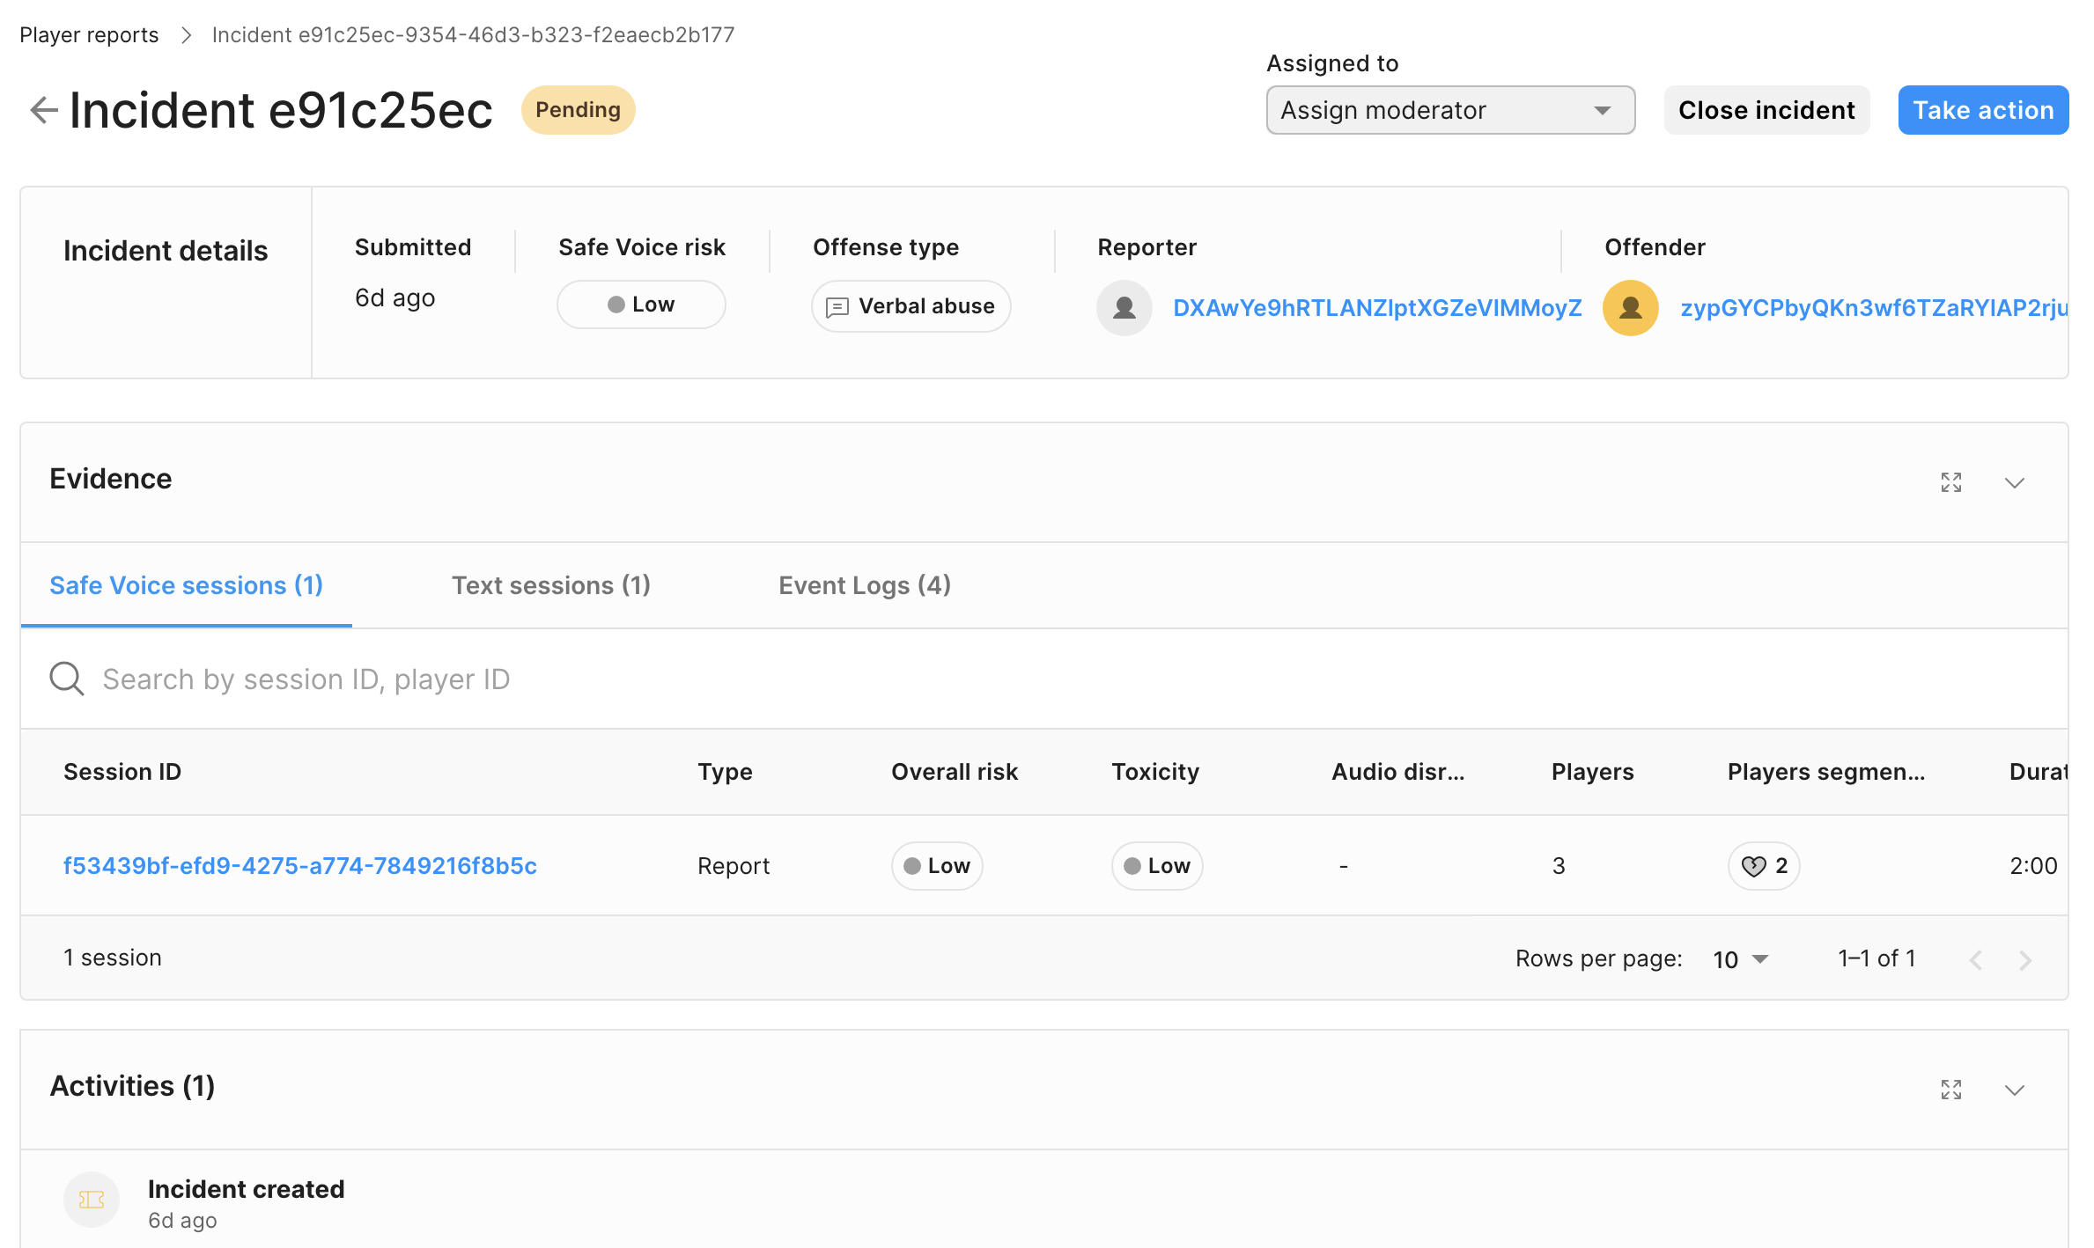Switch to Event Logs tab
Viewport: 2094px width, 1248px height.
(864, 585)
